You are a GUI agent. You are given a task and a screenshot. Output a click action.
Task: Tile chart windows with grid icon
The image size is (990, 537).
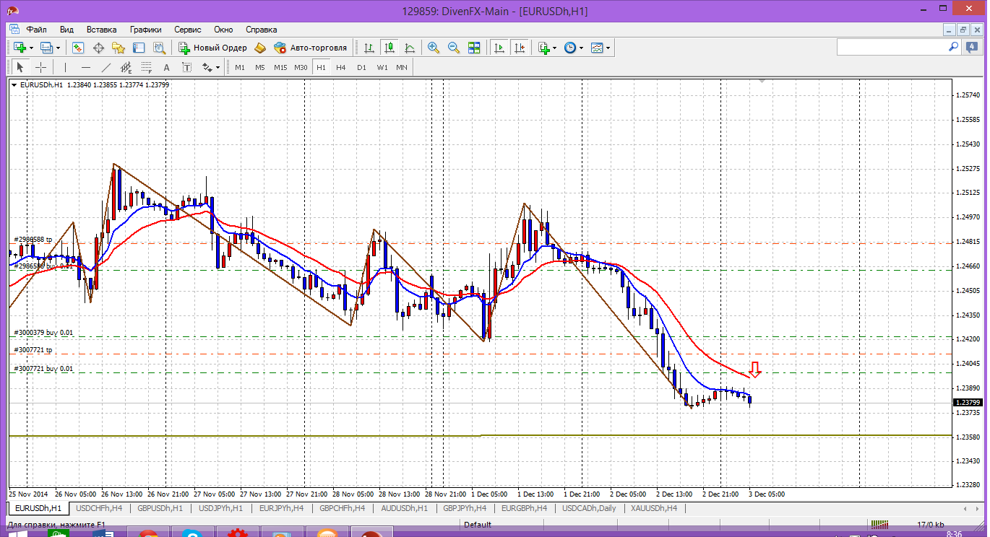474,48
